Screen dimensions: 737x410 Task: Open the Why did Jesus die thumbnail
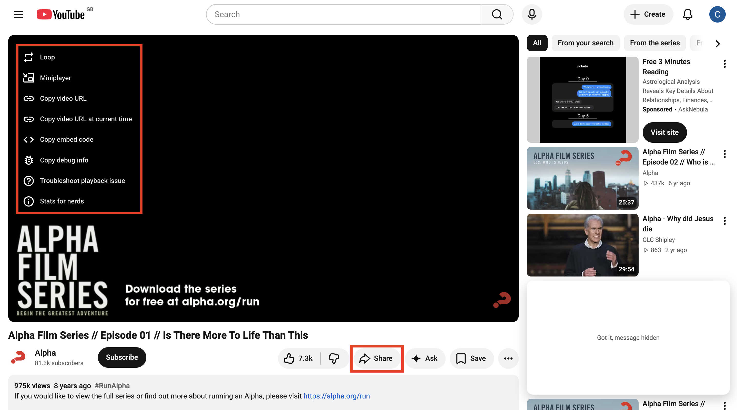582,245
